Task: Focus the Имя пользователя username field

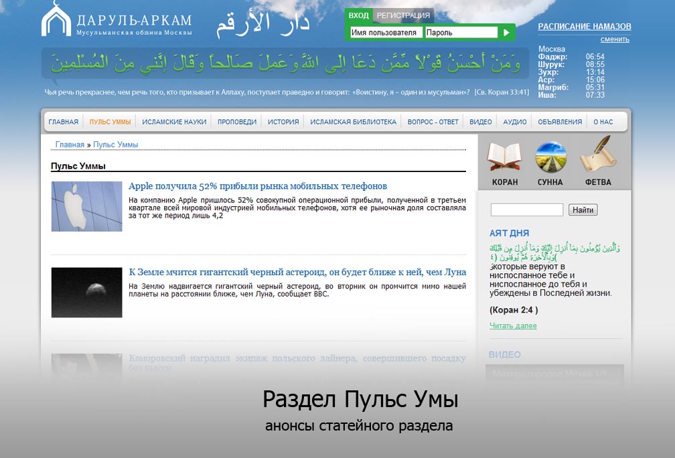Action: click(x=386, y=33)
